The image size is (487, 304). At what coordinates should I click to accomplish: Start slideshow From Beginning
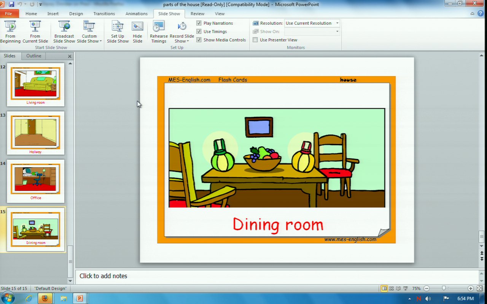click(x=10, y=32)
